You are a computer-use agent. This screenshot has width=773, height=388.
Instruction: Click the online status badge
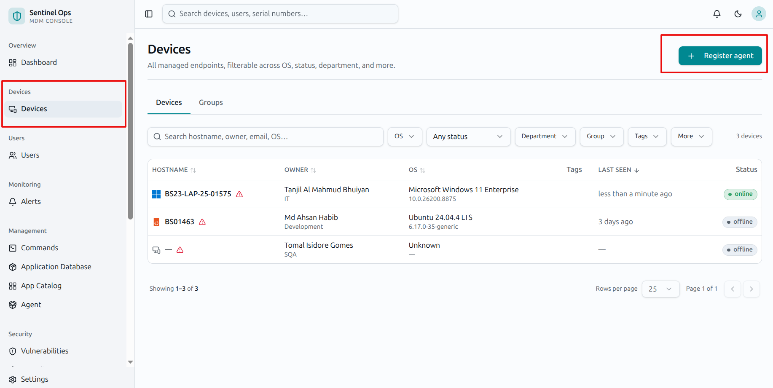point(741,194)
